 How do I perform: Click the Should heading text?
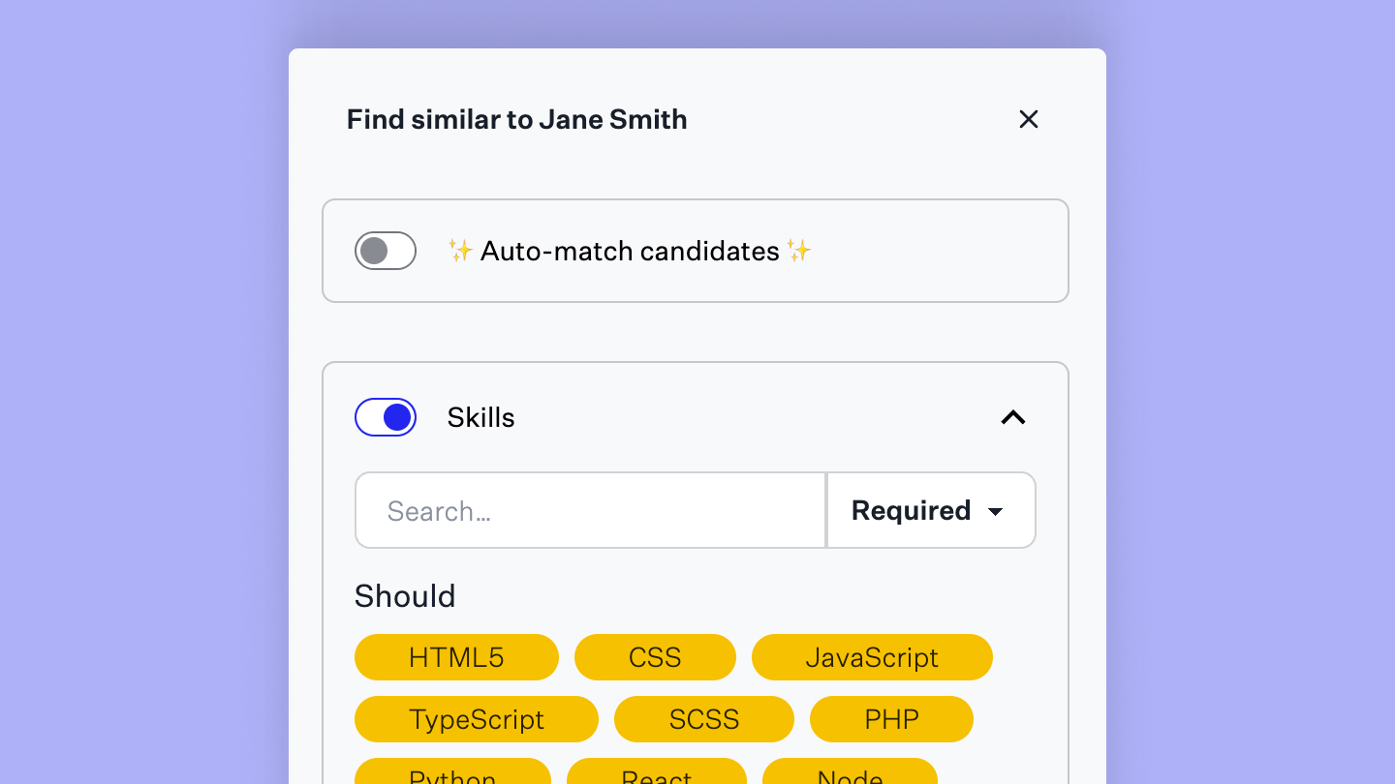coord(405,596)
